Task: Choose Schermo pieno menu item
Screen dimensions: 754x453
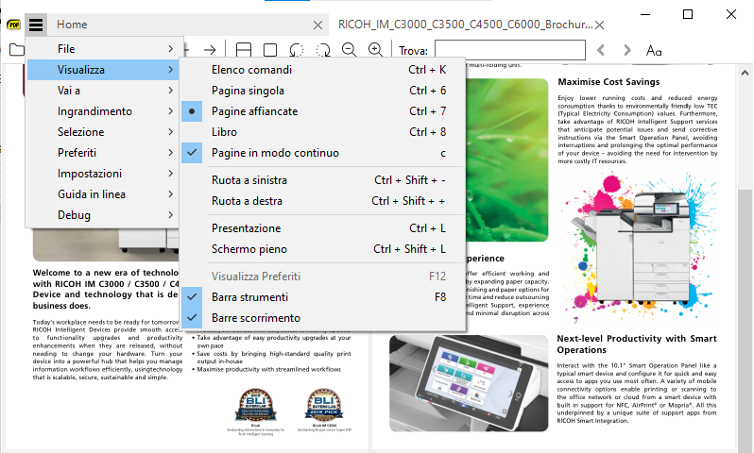Action: tap(322, 249)
